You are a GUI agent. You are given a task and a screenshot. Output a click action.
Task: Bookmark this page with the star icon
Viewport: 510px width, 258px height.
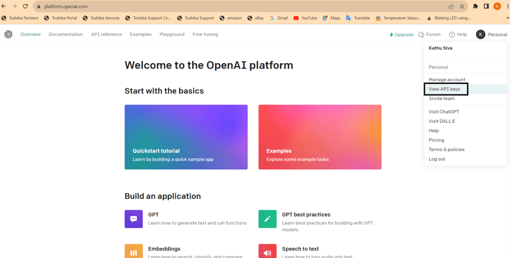(x=462, y=6)
